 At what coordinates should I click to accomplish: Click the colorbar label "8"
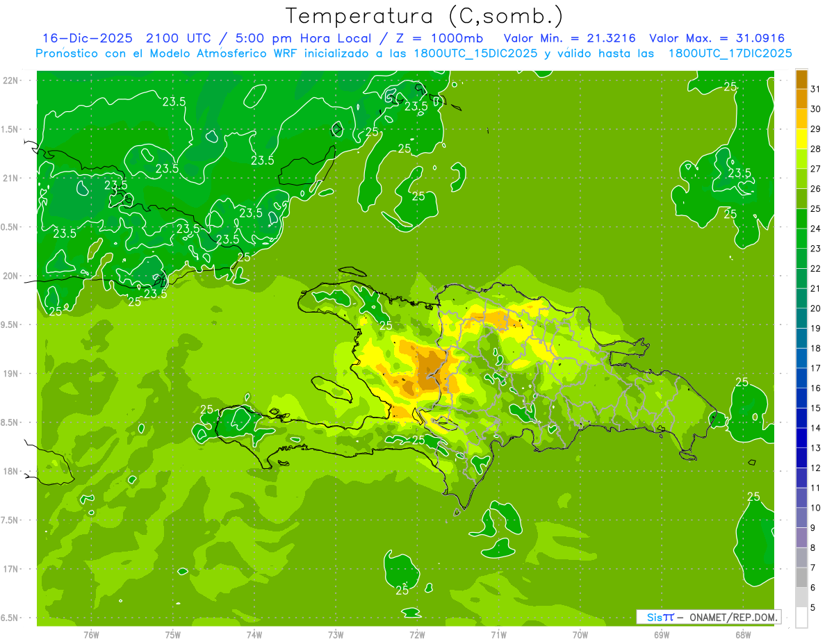pyautogui.click(x=813, y=548)
